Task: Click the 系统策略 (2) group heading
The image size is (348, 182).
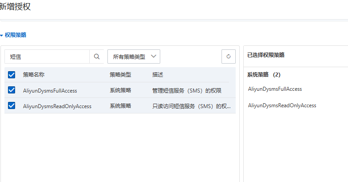Action: pyautogui.click(x=264, y=75)
